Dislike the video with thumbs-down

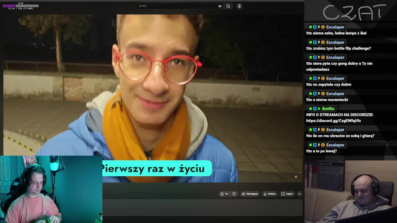pyautogui.click(x=234, y=194)
